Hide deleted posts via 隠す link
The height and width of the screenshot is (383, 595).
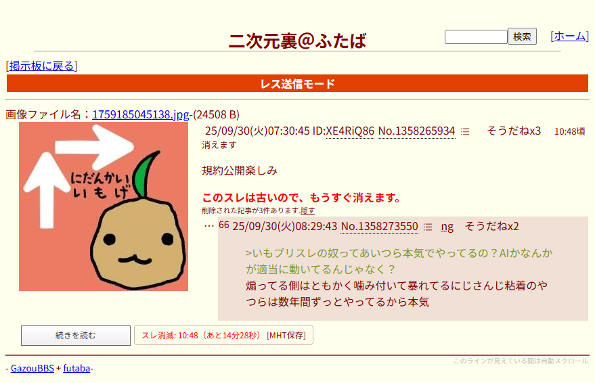click(x=307, y=210)
